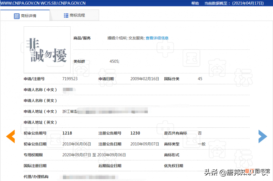Click the 商标形式 label

pyautogui.click(x=172, y=155)
